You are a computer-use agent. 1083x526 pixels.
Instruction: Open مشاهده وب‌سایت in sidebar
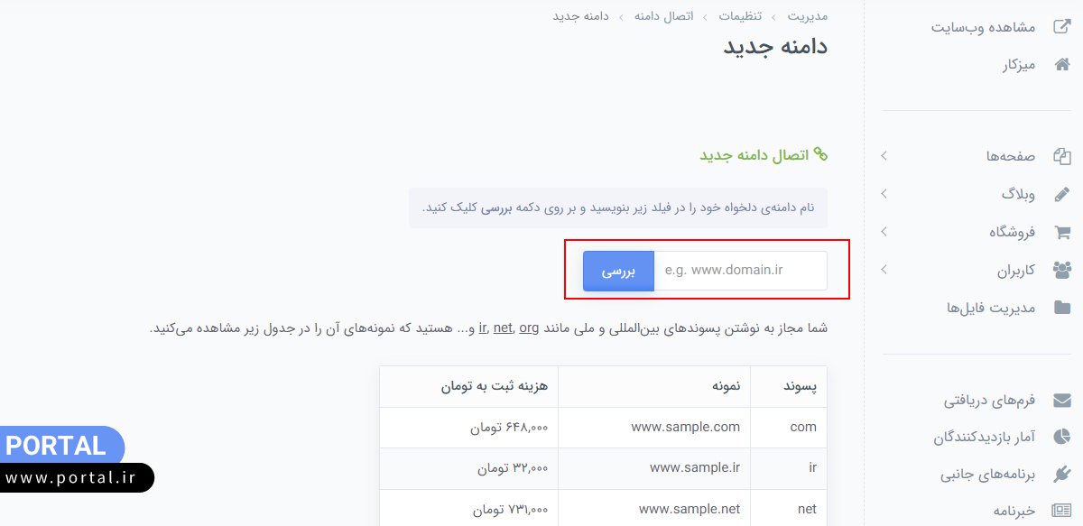(984, 27)
